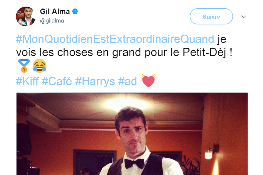Open the #ad hashtag
Image resolution: width=263 pixels, height=175 pixels.
(127, 81)
